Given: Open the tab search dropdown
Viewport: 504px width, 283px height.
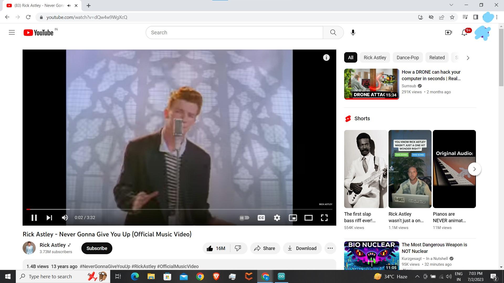Looking at the screenshot, I should click(451, 5).
